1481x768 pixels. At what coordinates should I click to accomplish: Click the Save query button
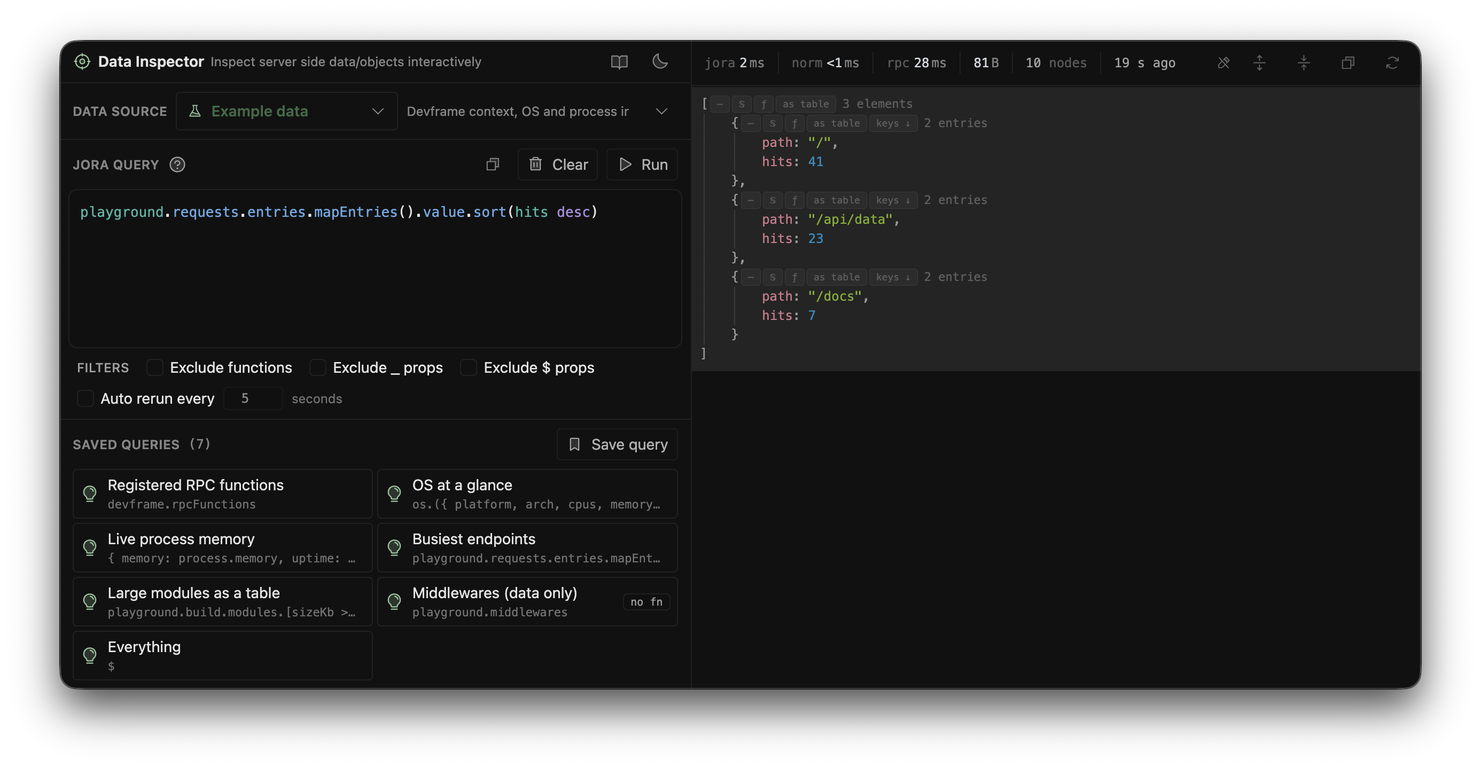[x=617, y=444]
